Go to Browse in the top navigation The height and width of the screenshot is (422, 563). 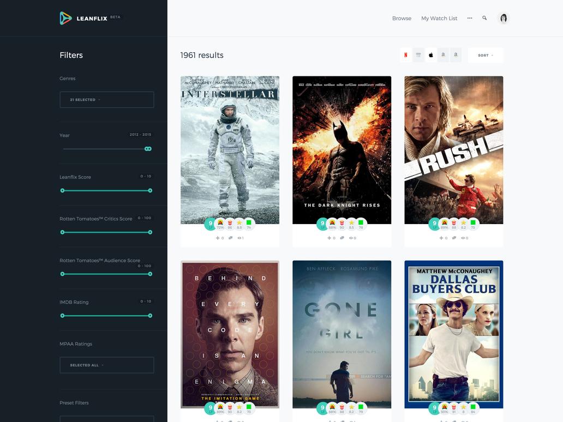pos(402,19)
